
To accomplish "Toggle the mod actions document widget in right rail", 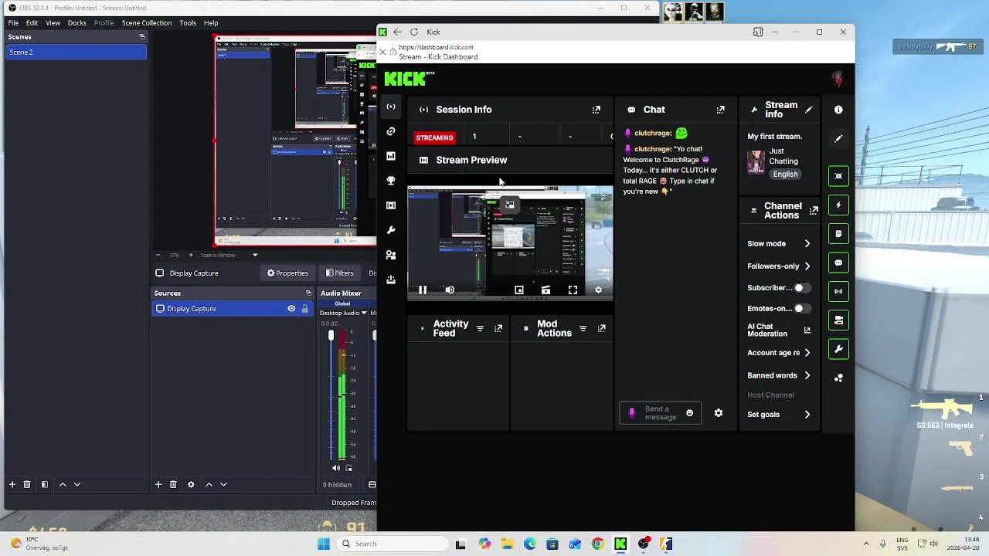I will click(x=838, y=233).
